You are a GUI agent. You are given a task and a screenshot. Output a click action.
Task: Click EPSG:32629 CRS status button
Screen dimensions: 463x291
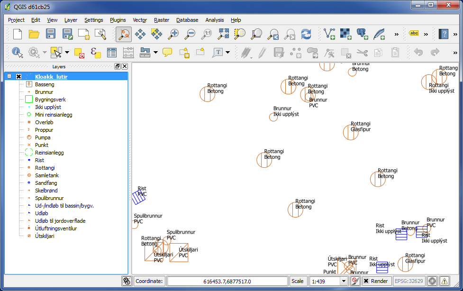point(409,281)
